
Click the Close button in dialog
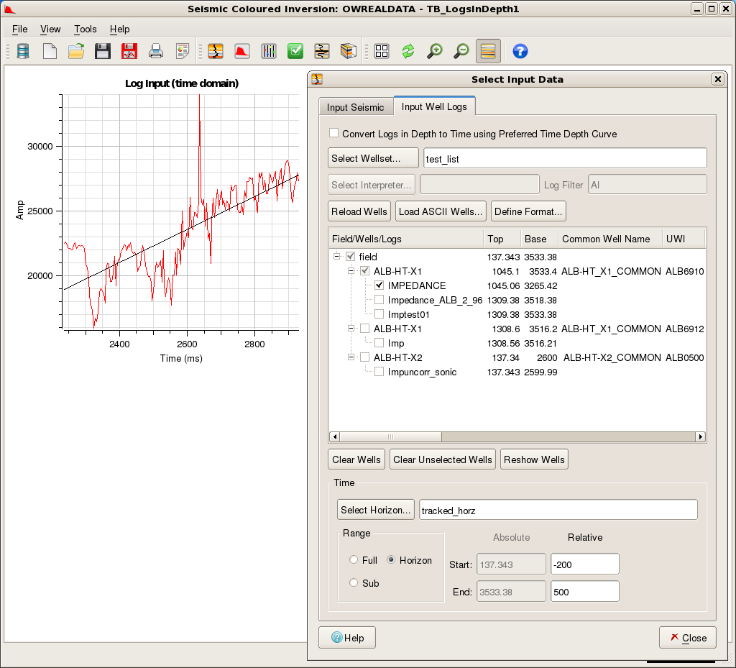(688, 638)
